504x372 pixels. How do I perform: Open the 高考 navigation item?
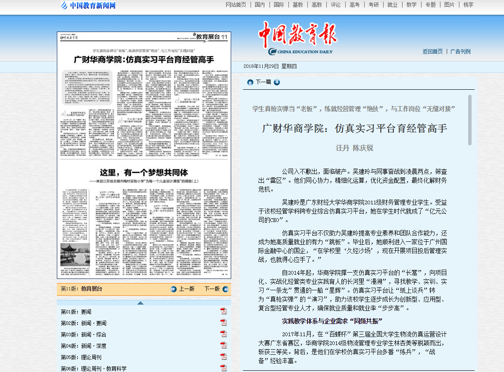pos(355,5)
